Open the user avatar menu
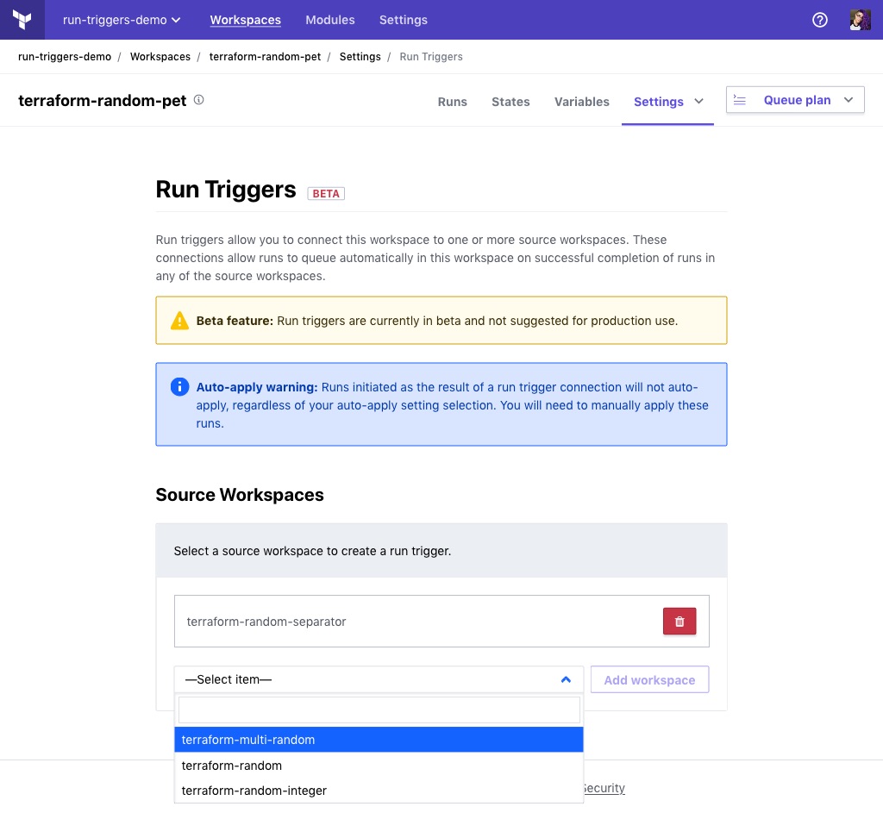Image resolution: width=883 pixels, height=819 pixels. [x=860, y=20]
